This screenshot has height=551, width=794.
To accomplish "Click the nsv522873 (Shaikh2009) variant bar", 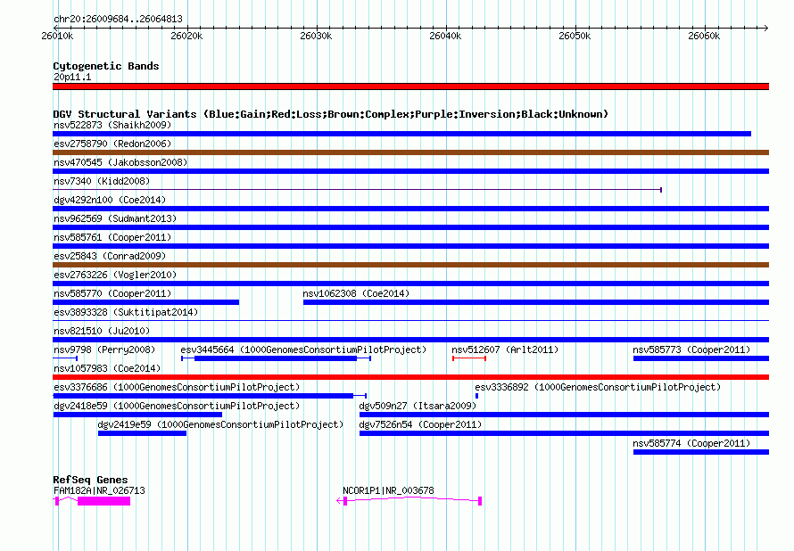I will (x=402, y=134).
